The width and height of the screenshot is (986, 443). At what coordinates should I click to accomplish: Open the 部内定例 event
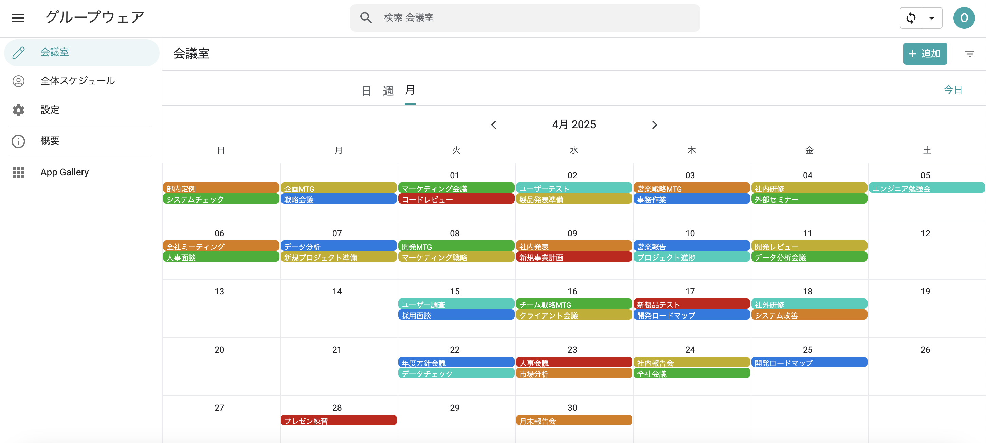click(221, 188)
